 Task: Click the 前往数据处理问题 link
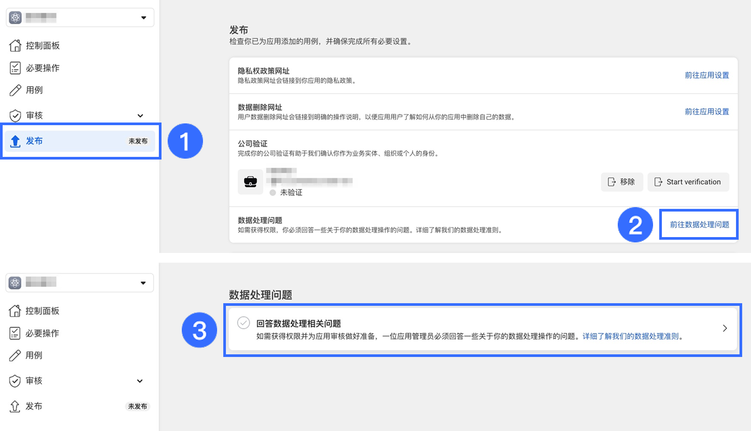pos(699,225)
